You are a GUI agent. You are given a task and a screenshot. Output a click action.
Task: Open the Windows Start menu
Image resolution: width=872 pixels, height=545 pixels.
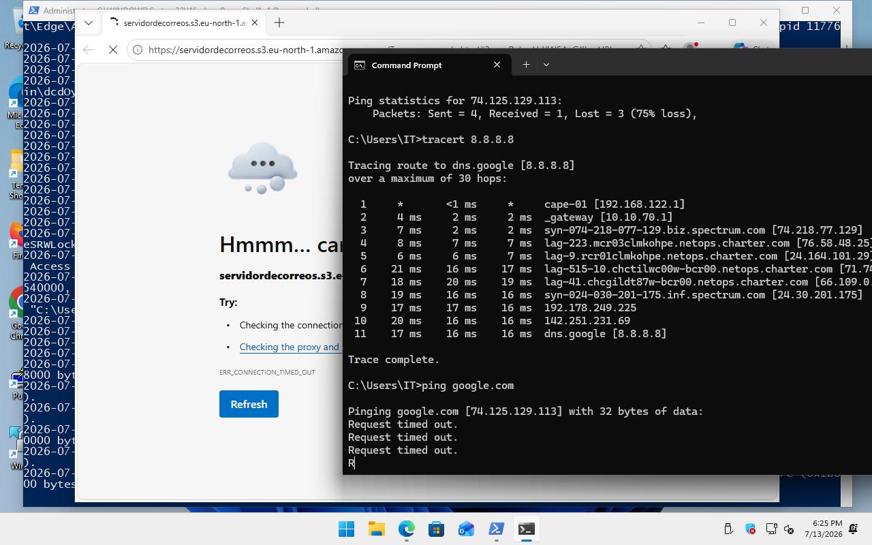[346, 529]
